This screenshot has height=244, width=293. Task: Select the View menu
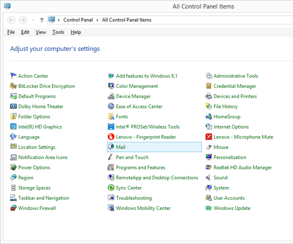41,32
